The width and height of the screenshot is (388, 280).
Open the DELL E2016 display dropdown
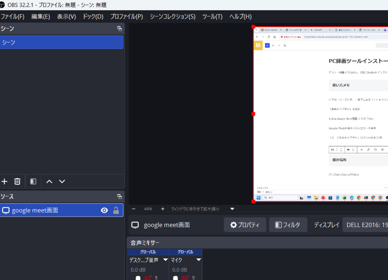point(365,225)
